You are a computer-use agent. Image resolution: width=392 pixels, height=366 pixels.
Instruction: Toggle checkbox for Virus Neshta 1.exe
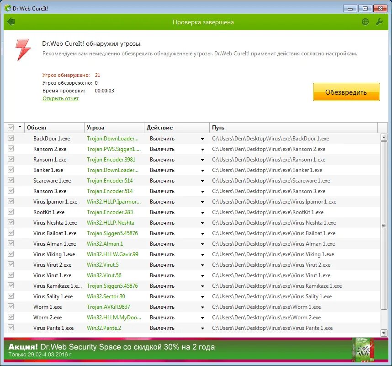pos(11,222)
